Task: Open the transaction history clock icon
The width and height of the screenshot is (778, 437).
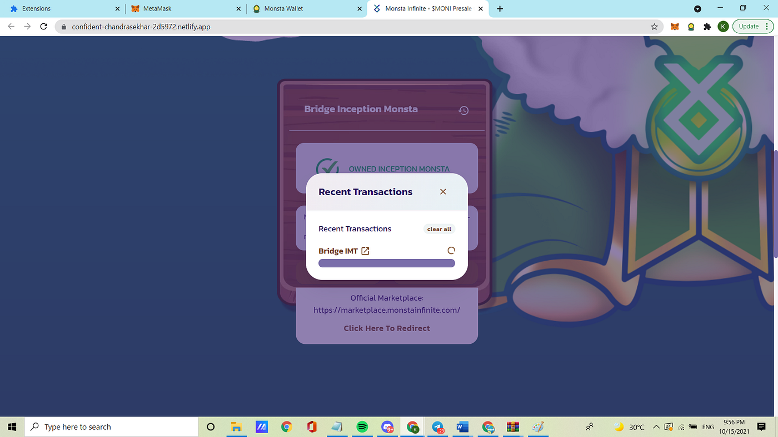Action: [x=463, y=110]
